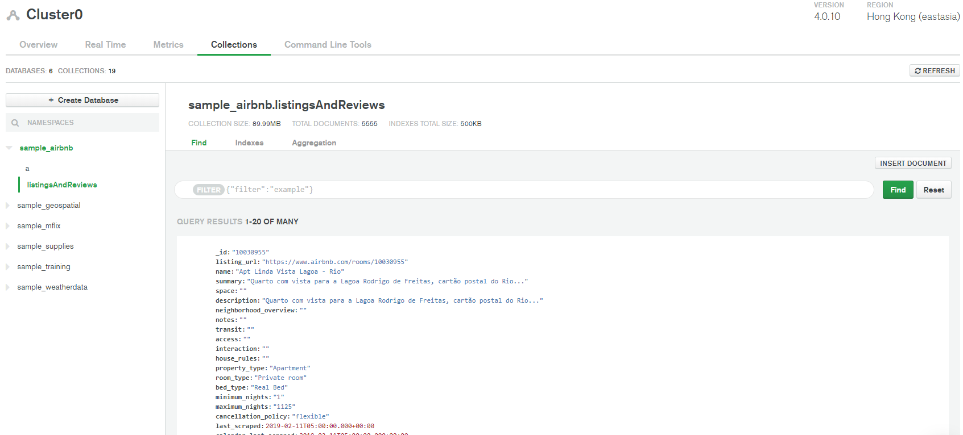963x435 pixels.
Task: Select the sample_weatherdata database name
Action: click(52, 287)
